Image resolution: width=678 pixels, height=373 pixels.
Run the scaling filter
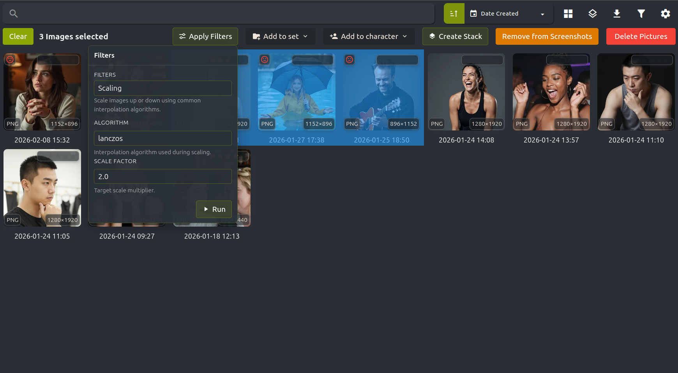(x=214, y=209)
